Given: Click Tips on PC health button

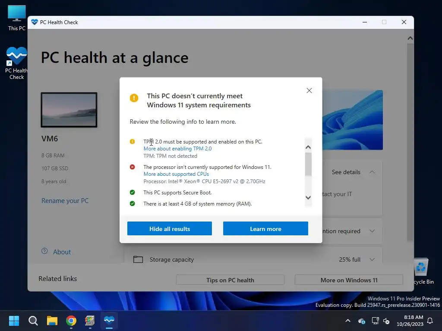Looking at the screenshot, I should coord(230,280).
